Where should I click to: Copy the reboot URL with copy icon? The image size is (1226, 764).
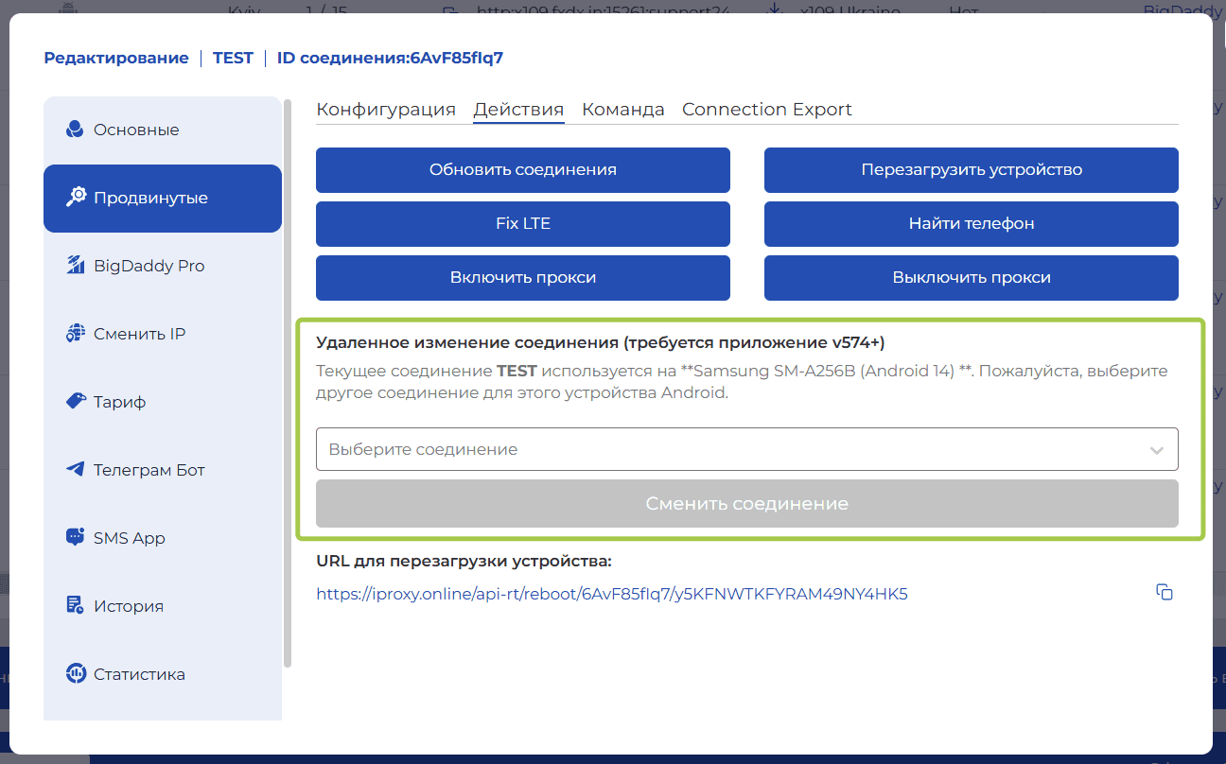(1165, 593)
